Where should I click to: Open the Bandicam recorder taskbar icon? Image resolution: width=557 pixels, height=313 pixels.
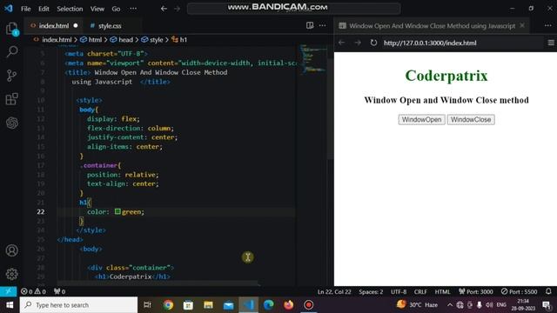pyautogui.click(x=308, y=305)
